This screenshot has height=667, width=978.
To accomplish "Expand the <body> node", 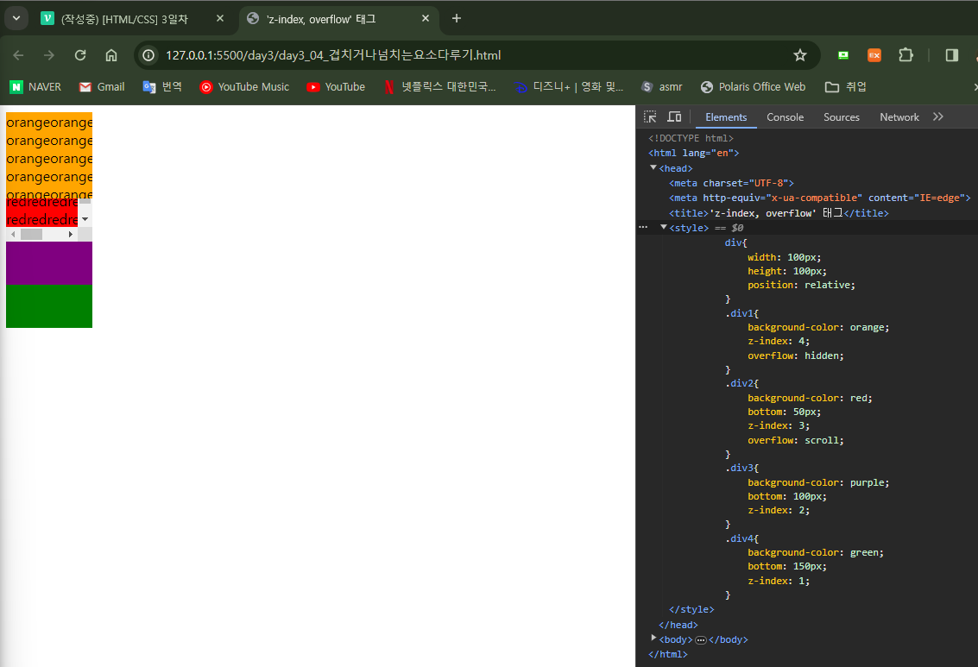I will point(653,639).
